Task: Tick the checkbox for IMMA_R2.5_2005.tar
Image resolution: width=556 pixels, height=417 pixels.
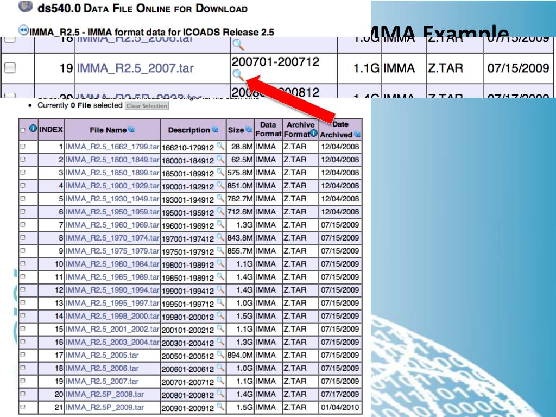Action: (23, 355)
